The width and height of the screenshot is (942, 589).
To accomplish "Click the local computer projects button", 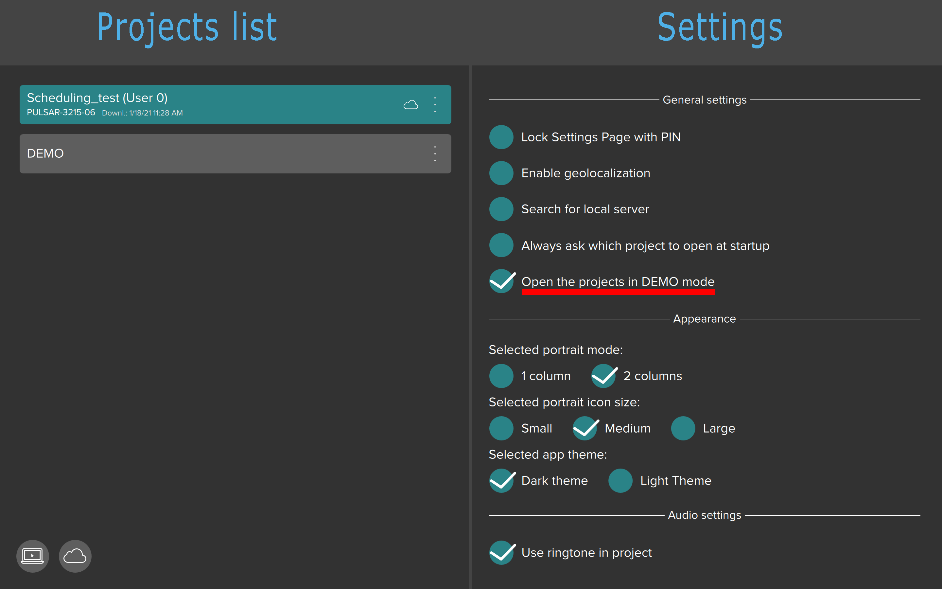I will pyautogui.click(x=33, y=556).
